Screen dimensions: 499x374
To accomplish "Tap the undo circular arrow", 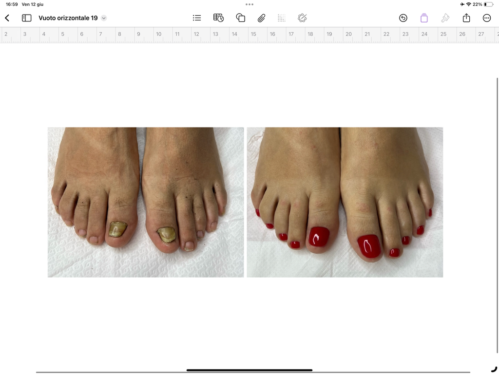I will 403,18.
